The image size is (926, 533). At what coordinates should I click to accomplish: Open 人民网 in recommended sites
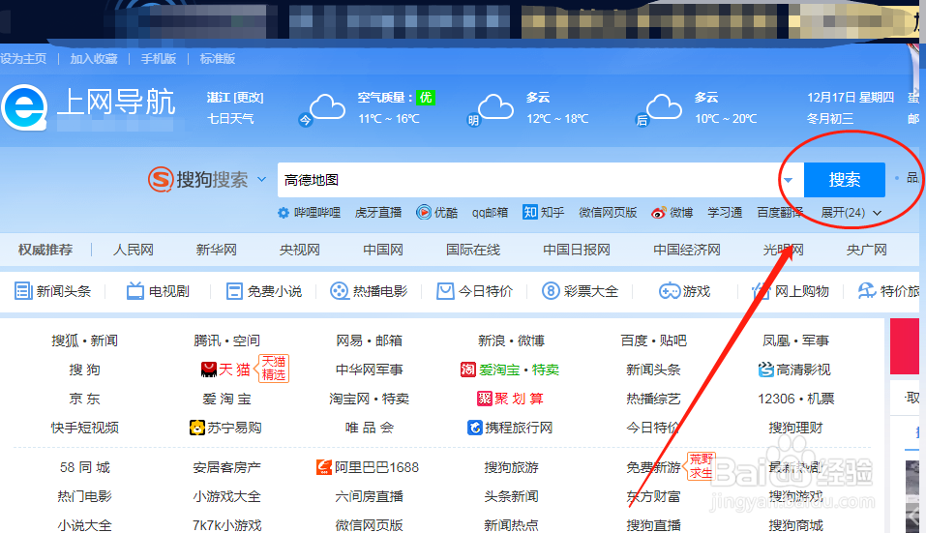pyautogui.click(x=134, y=250)
